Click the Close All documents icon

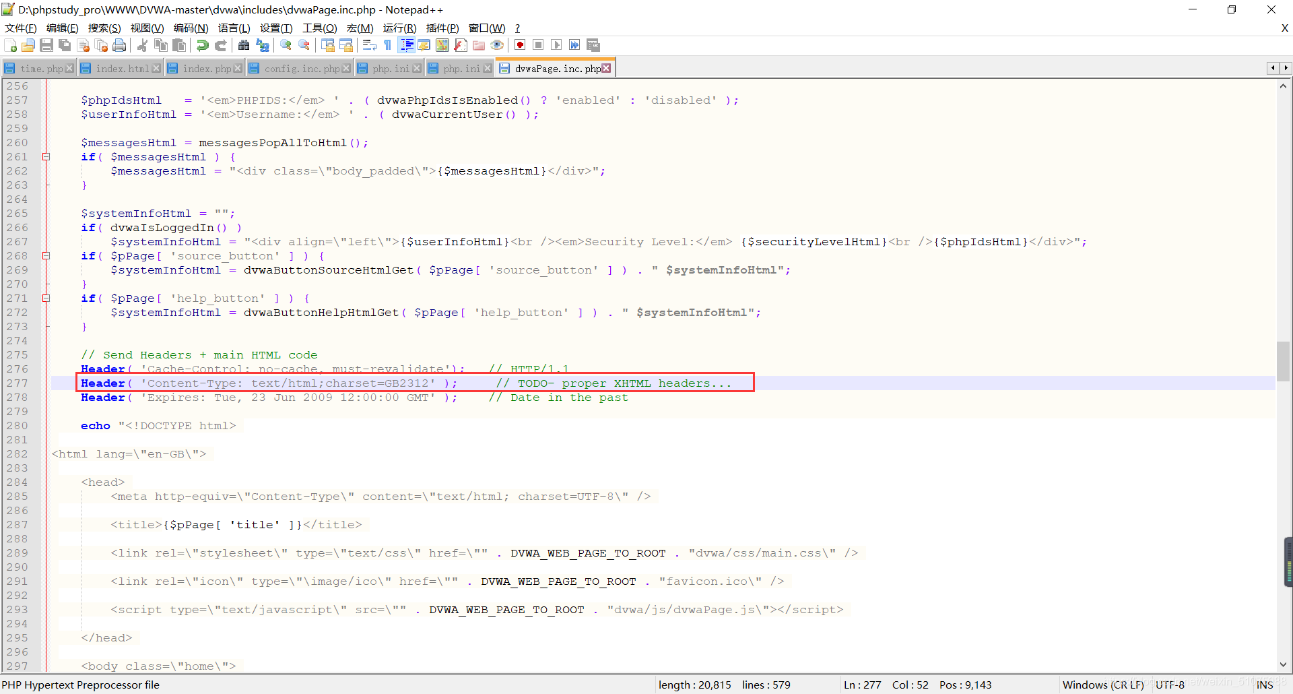click(x=101, y=45)
